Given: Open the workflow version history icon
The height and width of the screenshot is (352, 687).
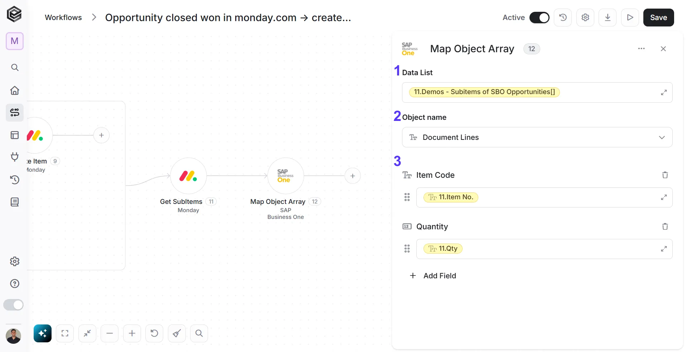Looking at the screenshot, I should click(x=563, y=18).
